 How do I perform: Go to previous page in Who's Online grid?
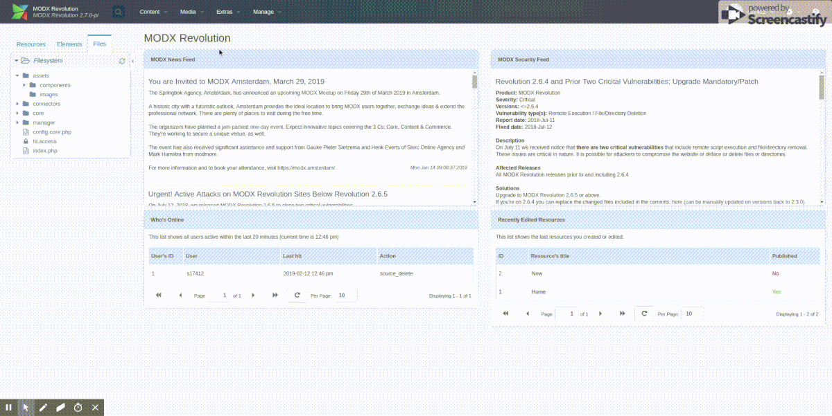(181, 295)
